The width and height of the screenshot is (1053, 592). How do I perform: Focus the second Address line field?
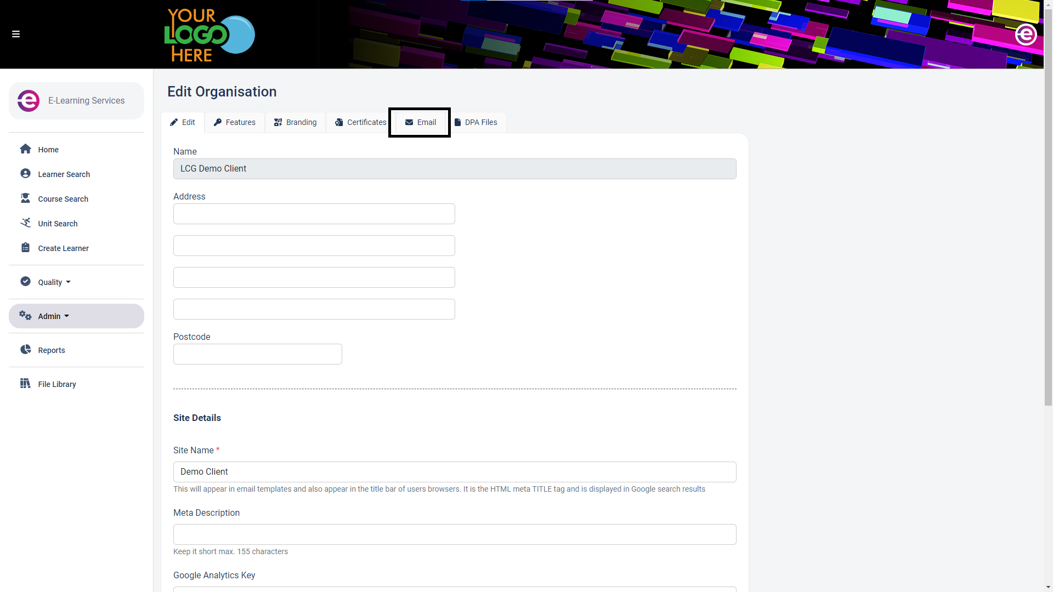(x=314, y=246)
